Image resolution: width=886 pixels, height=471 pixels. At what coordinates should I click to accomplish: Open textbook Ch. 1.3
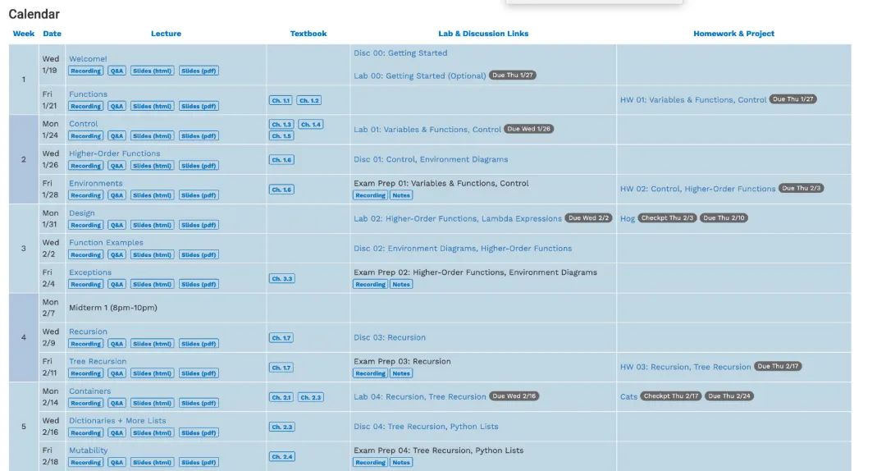coord(281,125)
